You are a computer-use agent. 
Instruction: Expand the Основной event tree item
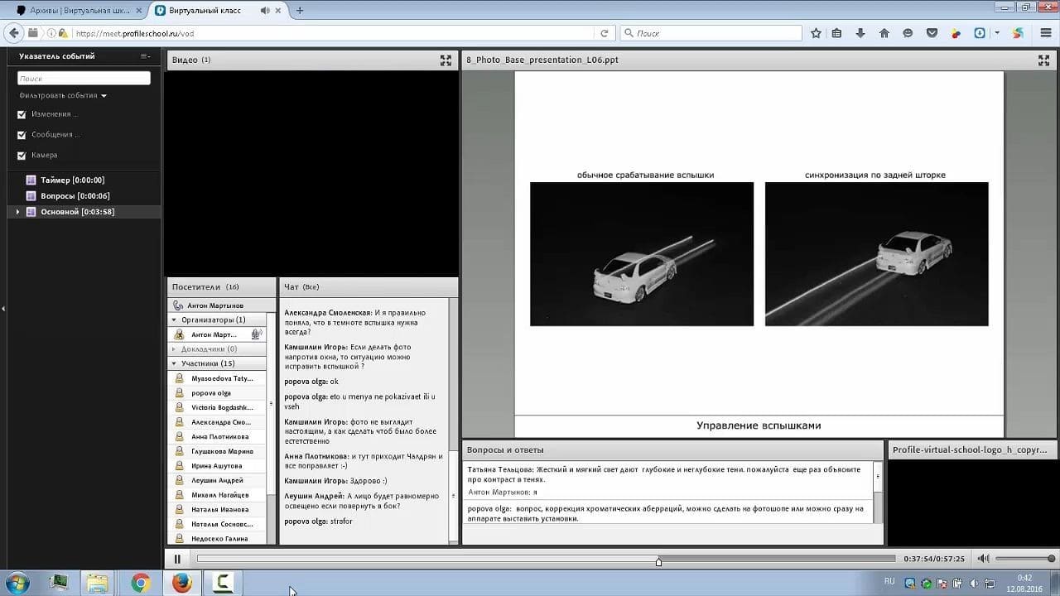coord(17,212)
